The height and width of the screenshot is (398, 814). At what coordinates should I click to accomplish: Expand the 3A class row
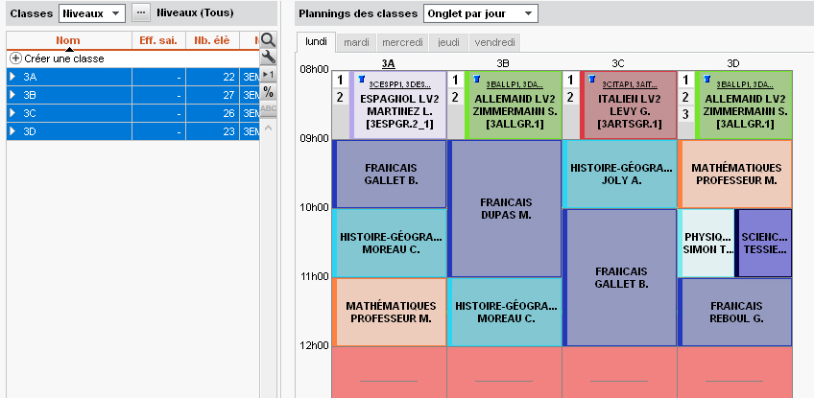13,77
